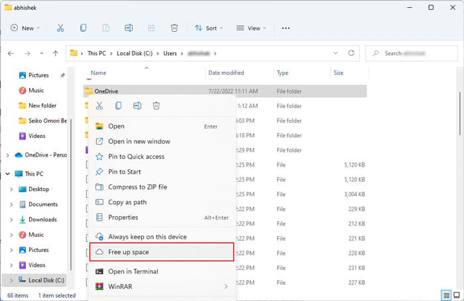Expand the Local Disk (C:) tree node
Screen dimensions: 464x301
coord(11,280)
